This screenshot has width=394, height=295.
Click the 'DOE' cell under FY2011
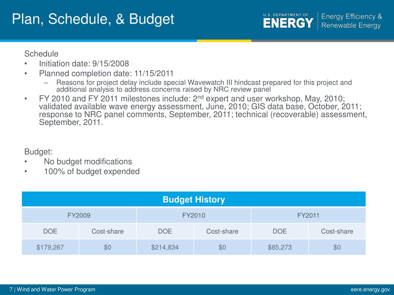(x=280, y=231)
